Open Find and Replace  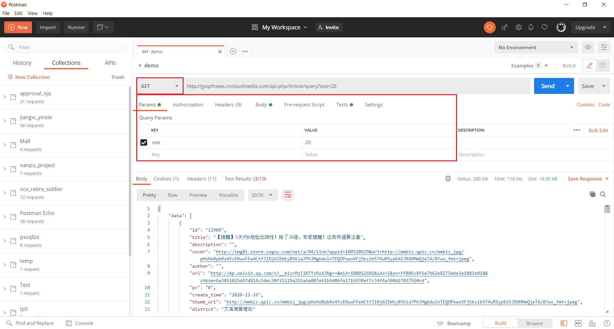coord(30,323)
